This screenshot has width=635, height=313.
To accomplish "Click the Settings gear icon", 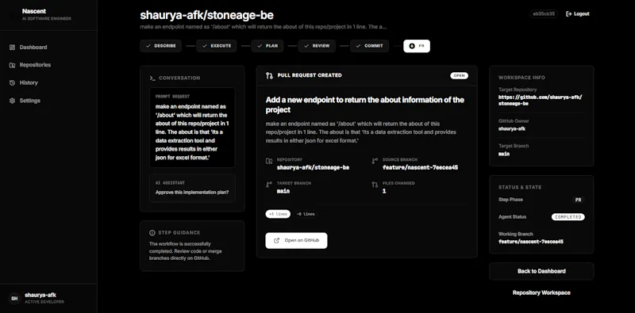I will [12, 101].
